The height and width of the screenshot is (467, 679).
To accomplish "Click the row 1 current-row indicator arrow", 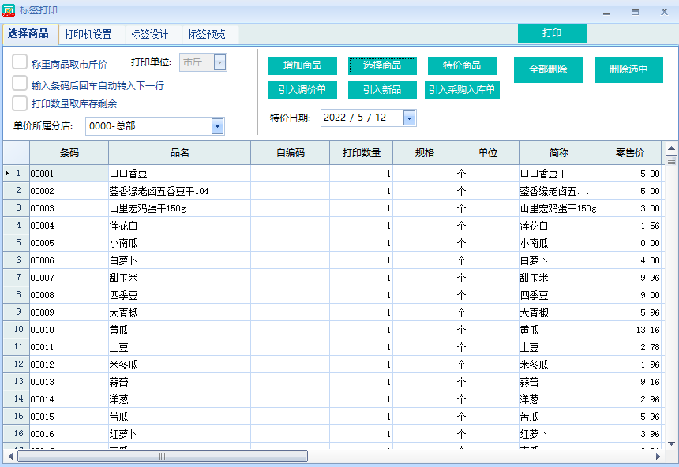I will click(7, 173).
